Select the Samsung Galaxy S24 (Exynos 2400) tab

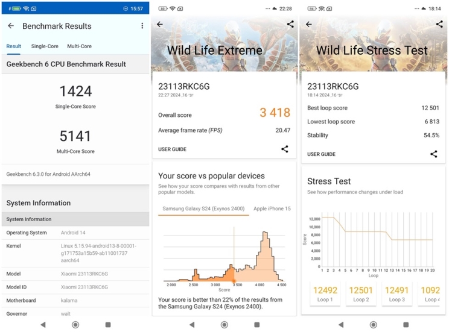coord(203,208)
